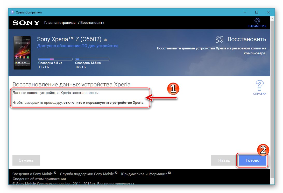
Task: Click the ПАРАМЕТРЫ label
Action: point(257,26)
